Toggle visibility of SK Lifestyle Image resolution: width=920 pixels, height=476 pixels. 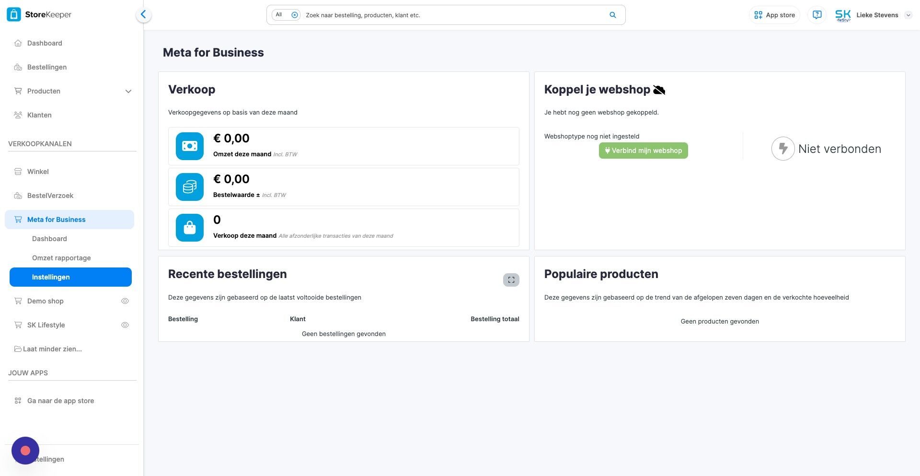pos(125,325)
